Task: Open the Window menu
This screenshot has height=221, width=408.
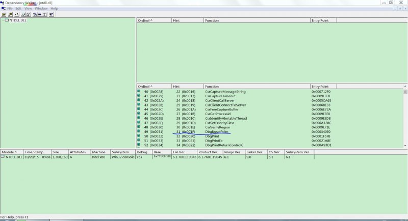Action: pyautogui.click(x=41, y=8)
